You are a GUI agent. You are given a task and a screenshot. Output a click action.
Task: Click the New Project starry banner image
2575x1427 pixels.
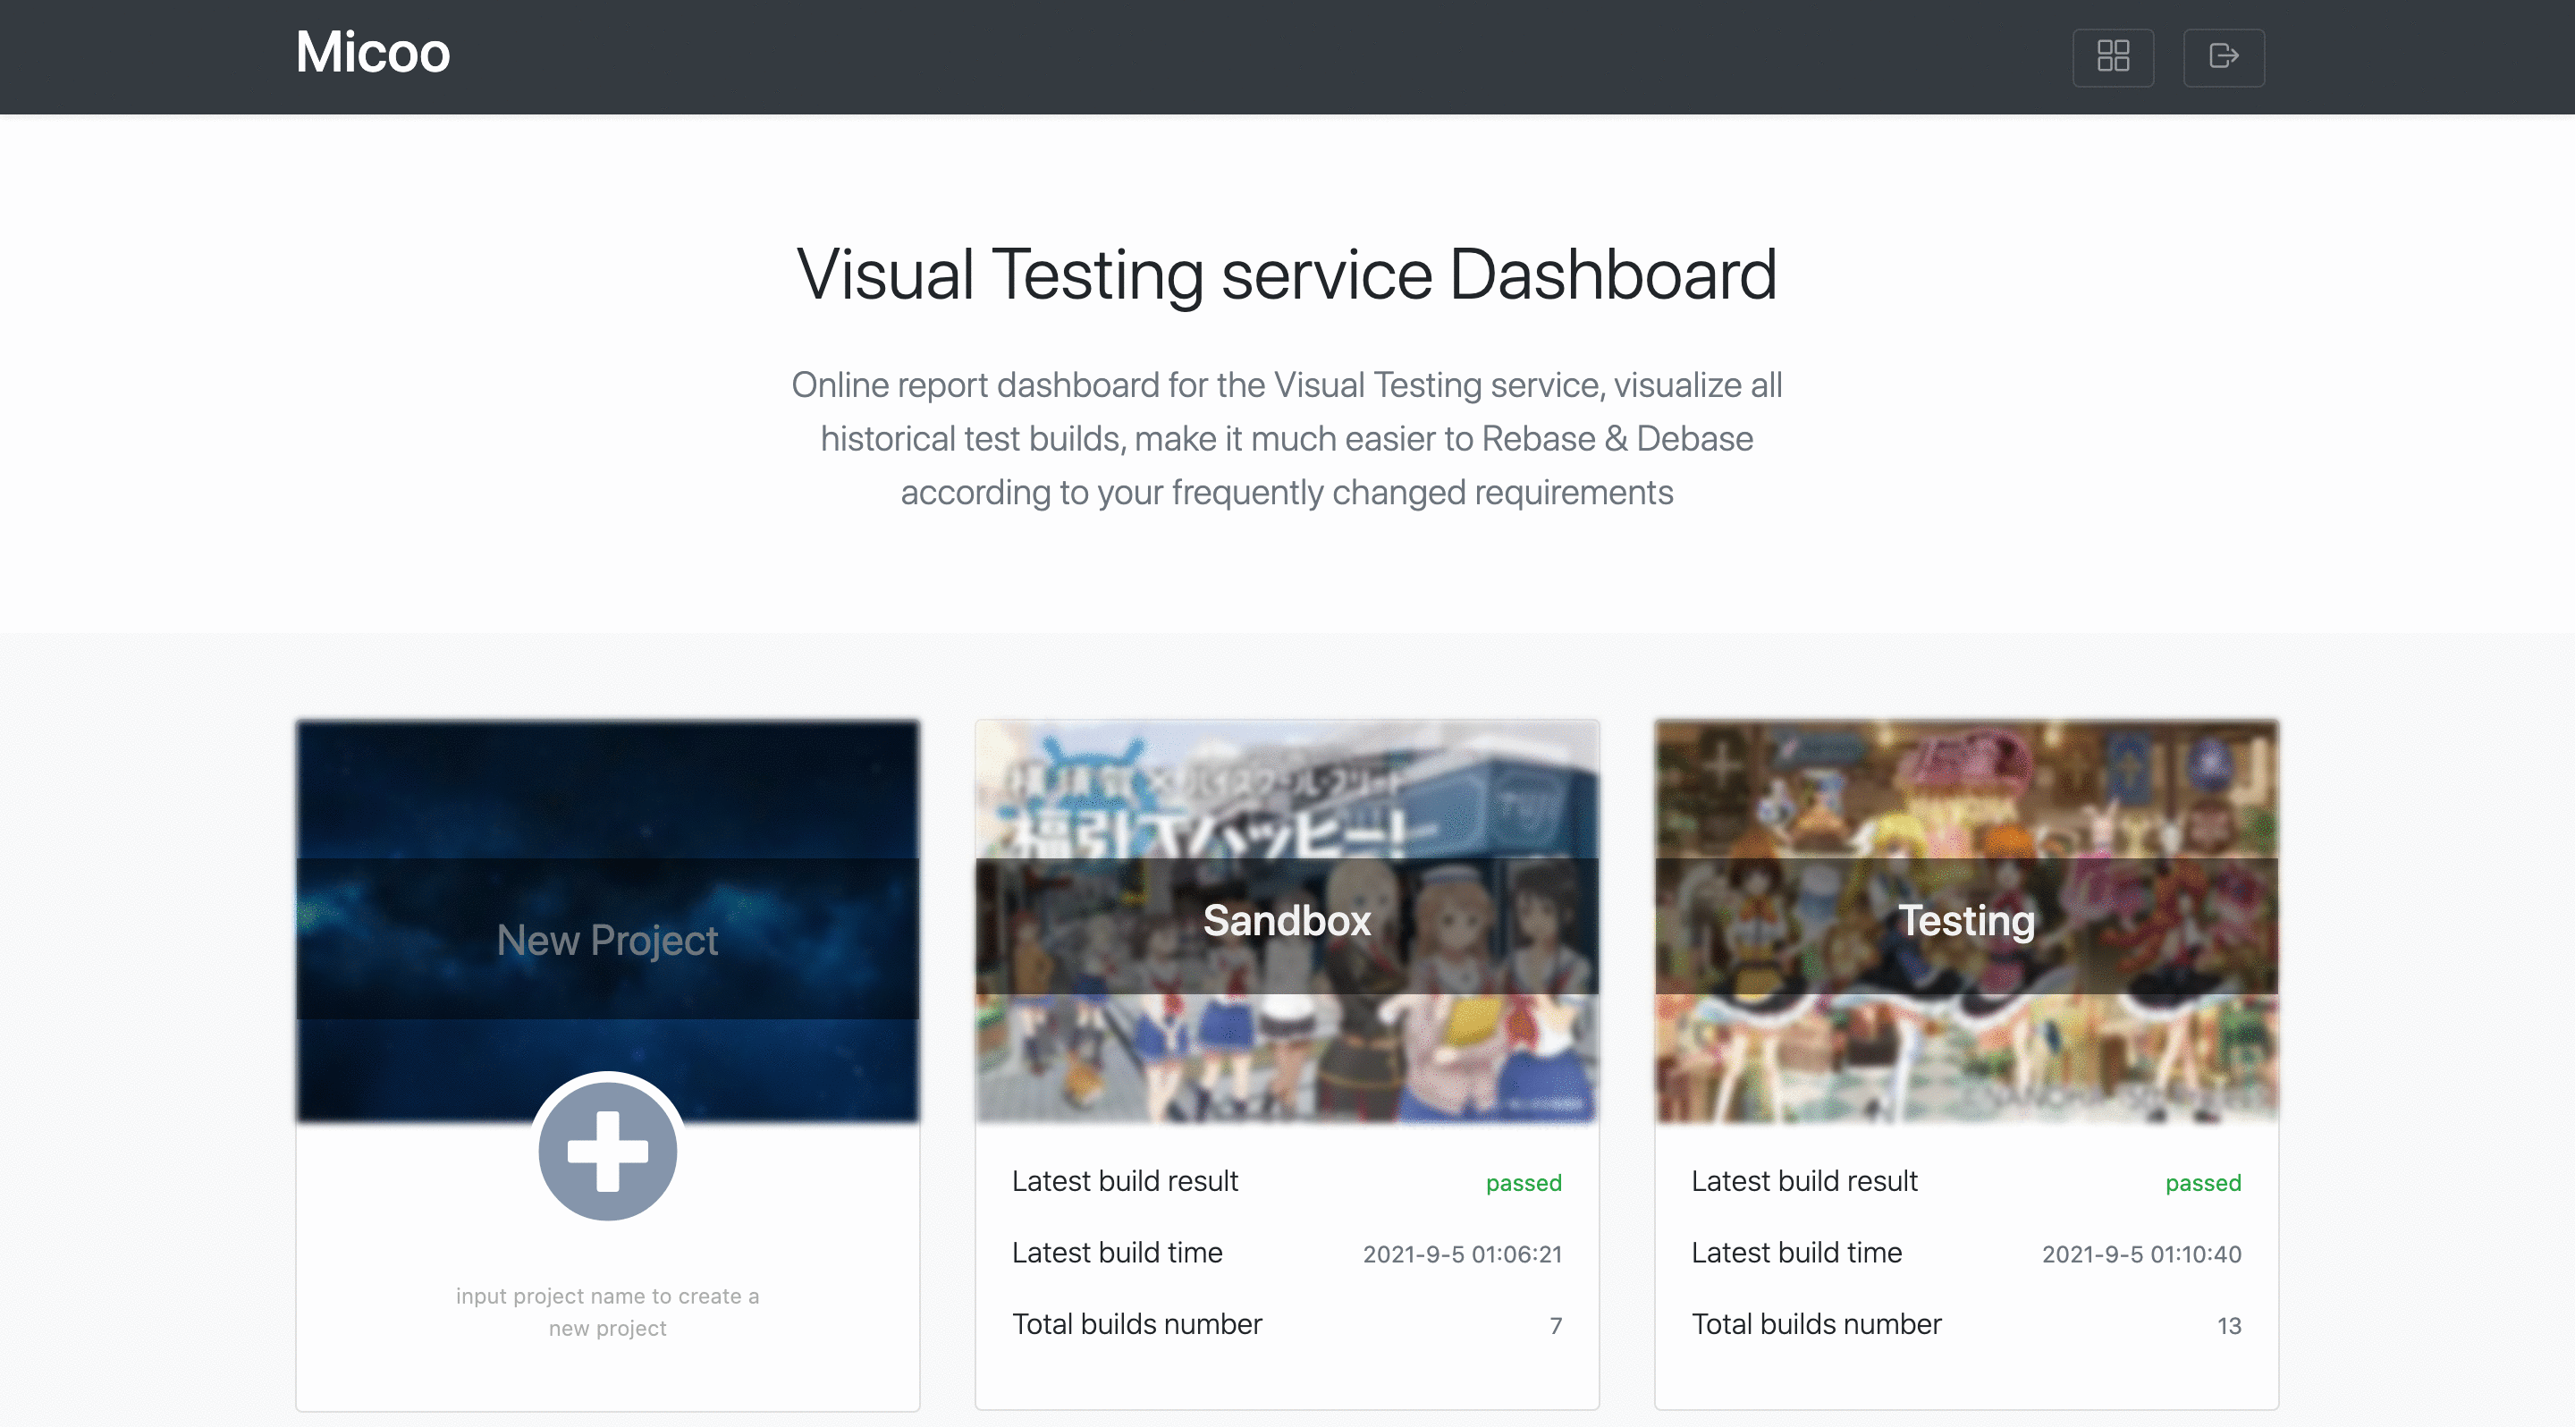coord(607,789)
